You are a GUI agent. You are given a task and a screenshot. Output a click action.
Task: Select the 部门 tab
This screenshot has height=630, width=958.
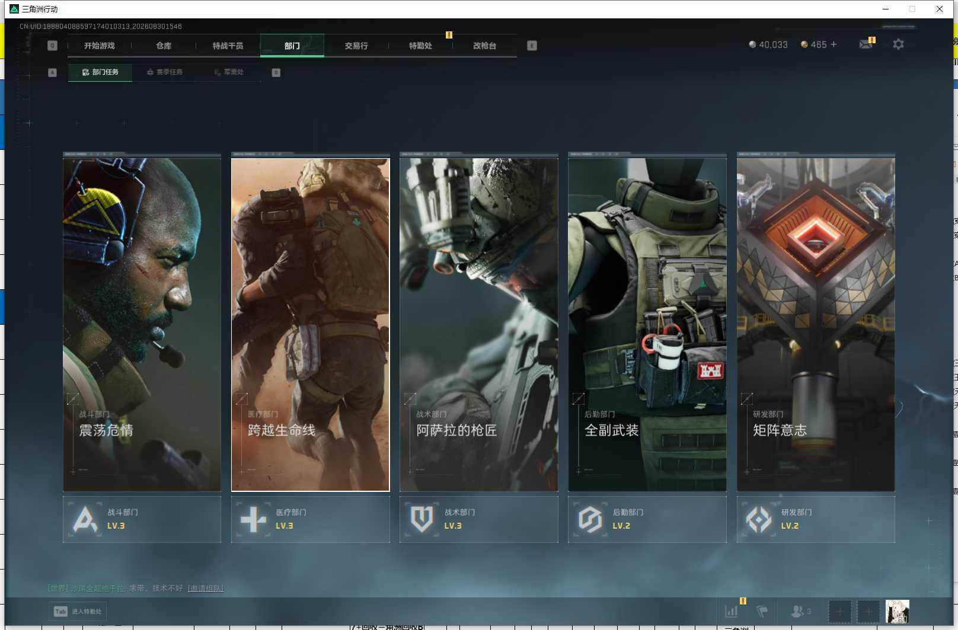pyautogui.click(x=292, y=46)
